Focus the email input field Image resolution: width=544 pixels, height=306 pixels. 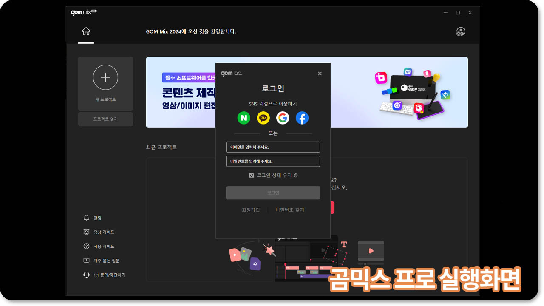pyautogui.click(x=273, y=147)
